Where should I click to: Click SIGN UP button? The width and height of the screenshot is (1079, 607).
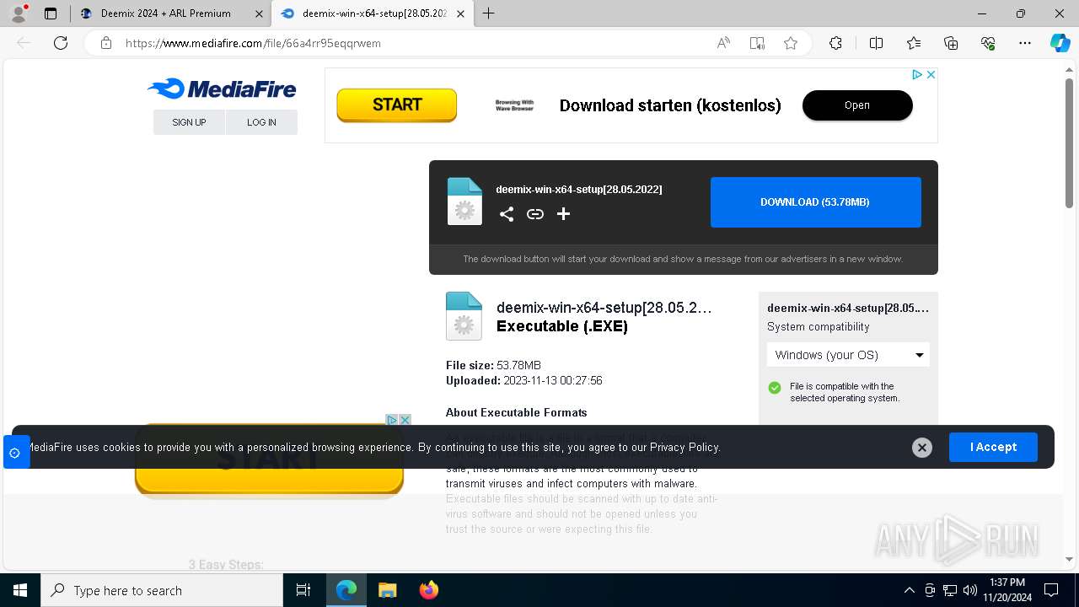189,122
